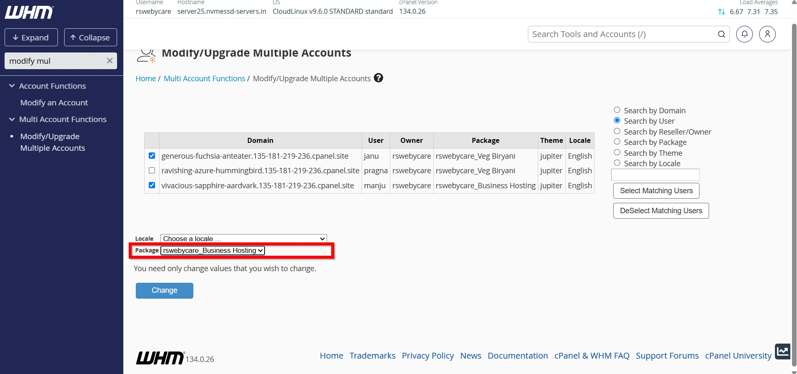Click the Expand button in the sidebar

(x=31, y=37)
